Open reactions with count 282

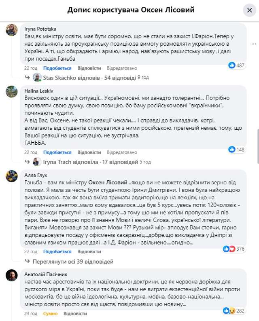click(x=234, y=310)
